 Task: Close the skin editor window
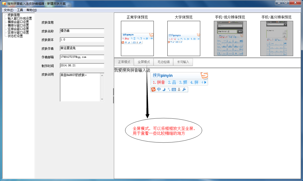click(x=295, y=3)
